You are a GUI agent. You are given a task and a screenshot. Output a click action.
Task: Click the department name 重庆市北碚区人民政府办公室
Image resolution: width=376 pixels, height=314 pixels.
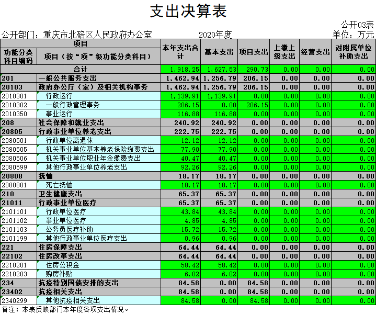coord(97,35)
